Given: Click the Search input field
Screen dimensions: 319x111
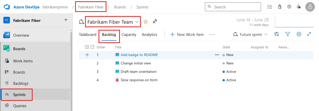Looking at the screenshot, I should (233, 7).
